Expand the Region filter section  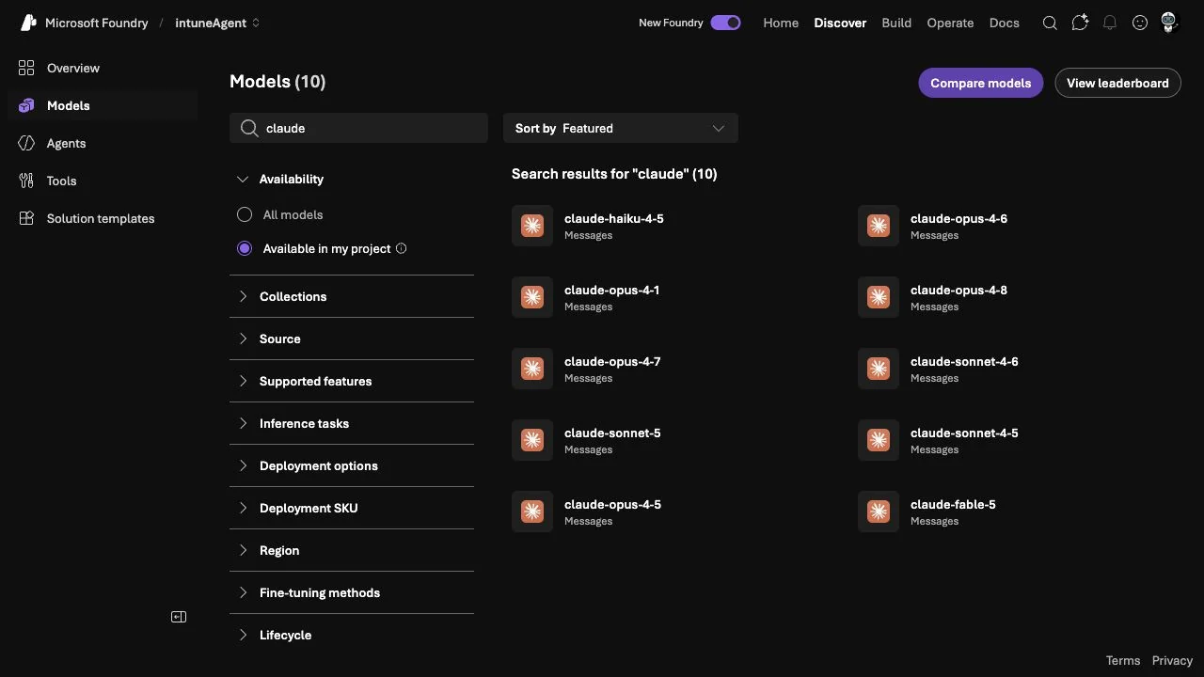click(352, 550)
